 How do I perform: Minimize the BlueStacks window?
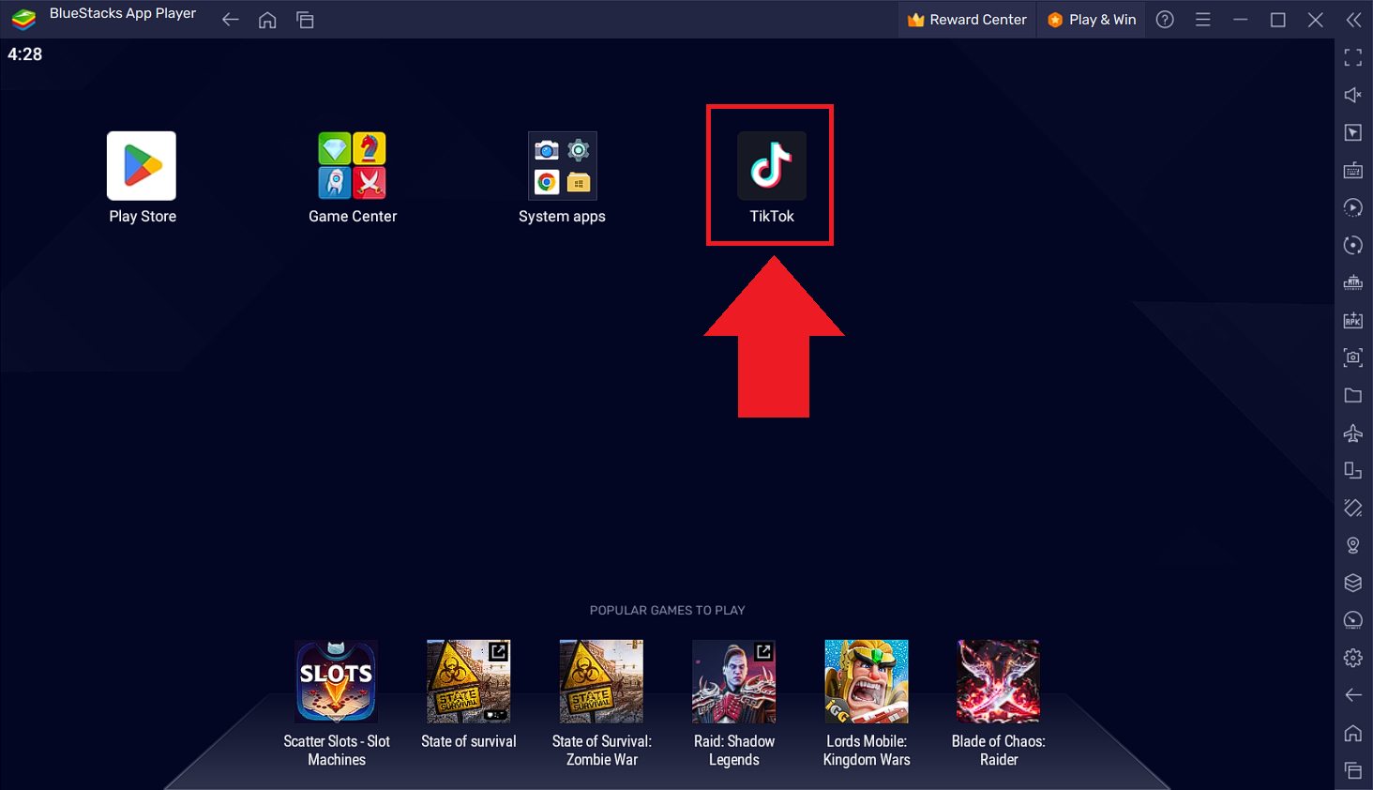(x=1240, y=20)
